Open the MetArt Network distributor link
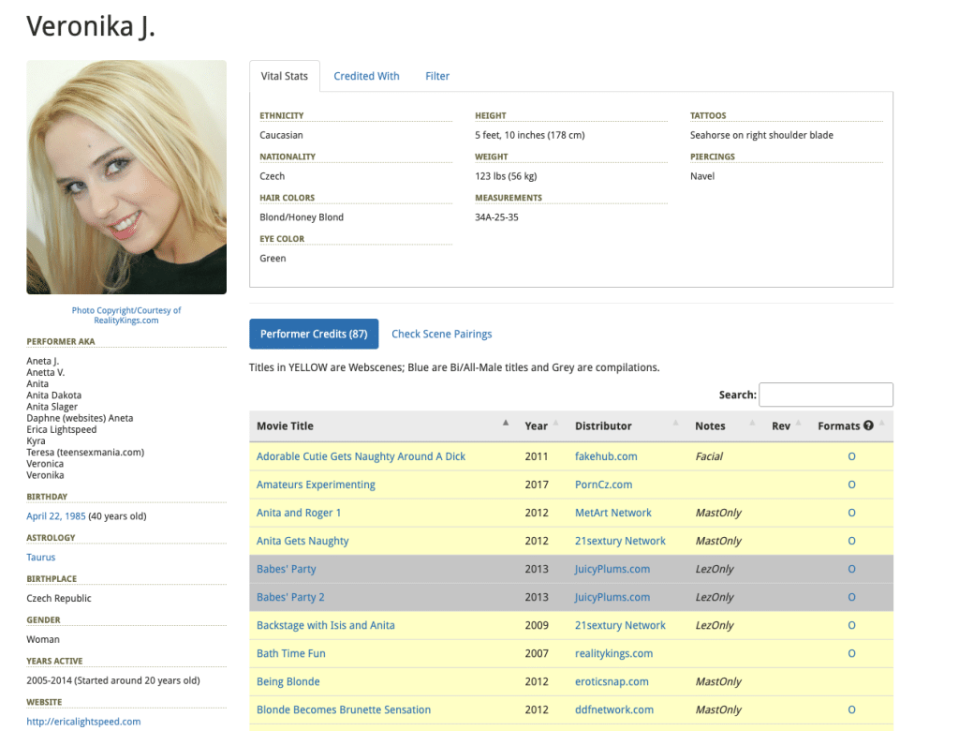Viewport: 959px width, 731px height. coord(612,513)
